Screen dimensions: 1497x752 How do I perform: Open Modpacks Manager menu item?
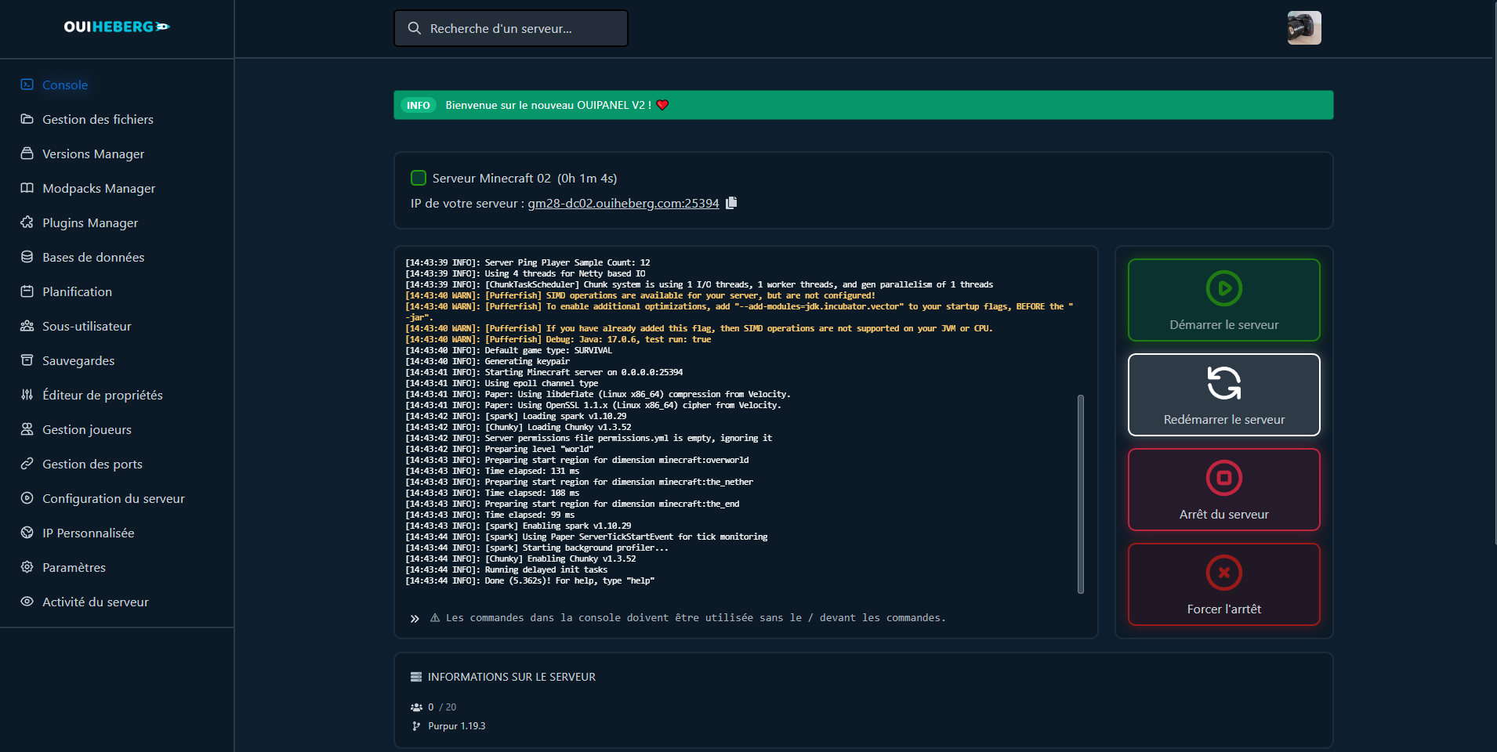99,188
